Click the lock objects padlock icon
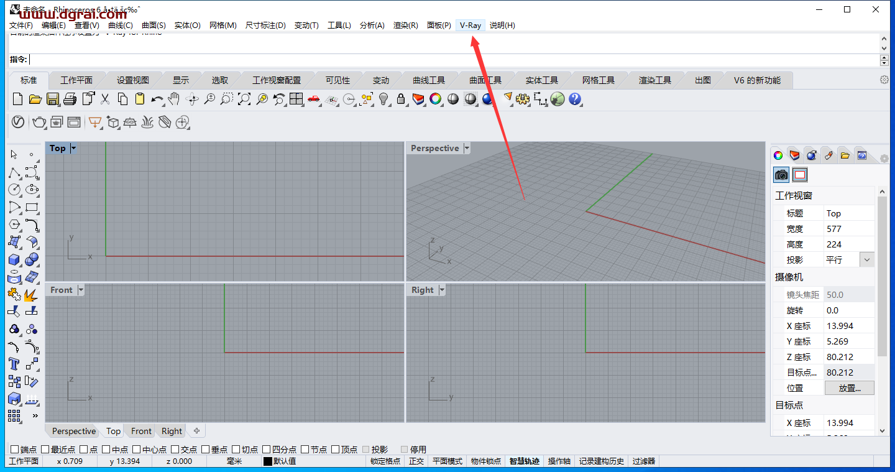The width and height of the screenshot is (895, 472). pyautogui.click(x=401, y=99)
